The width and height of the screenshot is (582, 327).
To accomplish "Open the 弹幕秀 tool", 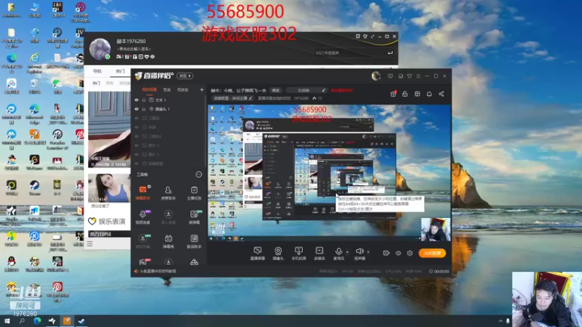I will 168,241.
